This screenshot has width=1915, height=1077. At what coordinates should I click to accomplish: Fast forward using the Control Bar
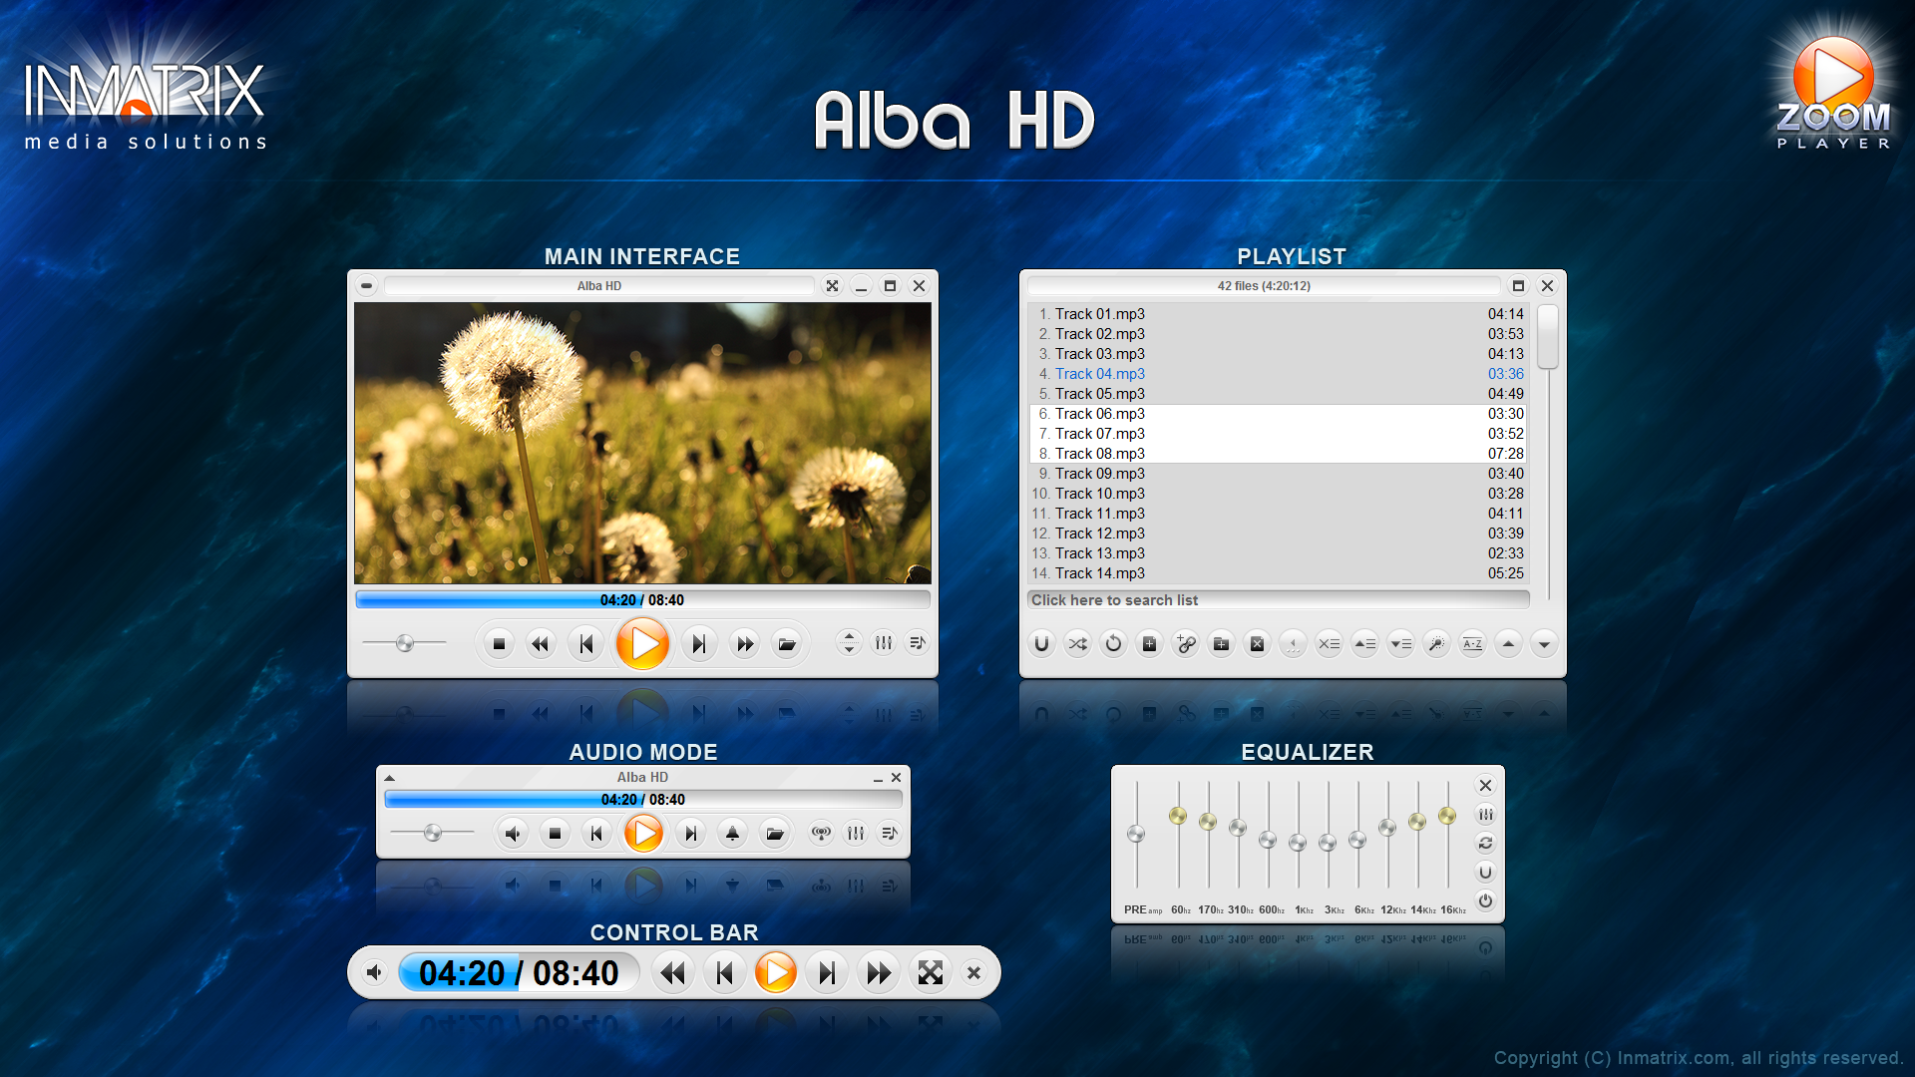879,972
